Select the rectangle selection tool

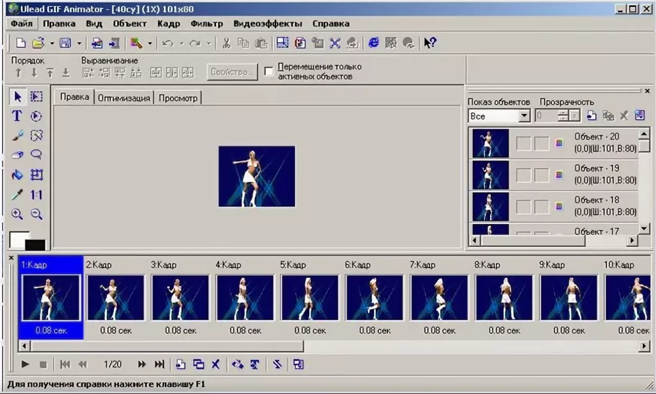(36, 96)
